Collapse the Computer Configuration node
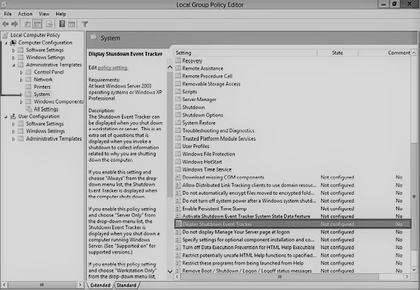 point(6,43)
